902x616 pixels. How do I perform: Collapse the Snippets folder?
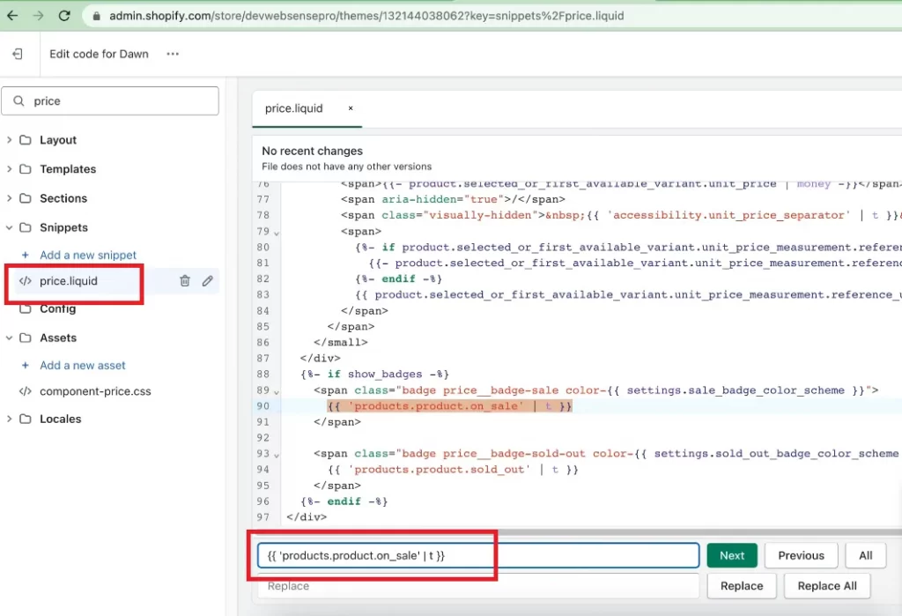(x=63, y=227)
